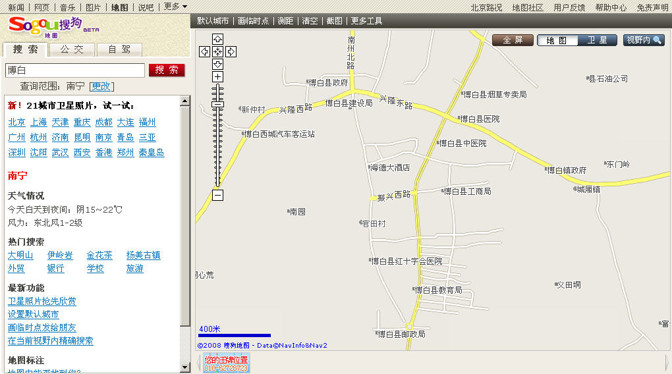Click 清空 in the map toolbar
672x374 pixels.
pyautogui.click(x=310, y=20)
